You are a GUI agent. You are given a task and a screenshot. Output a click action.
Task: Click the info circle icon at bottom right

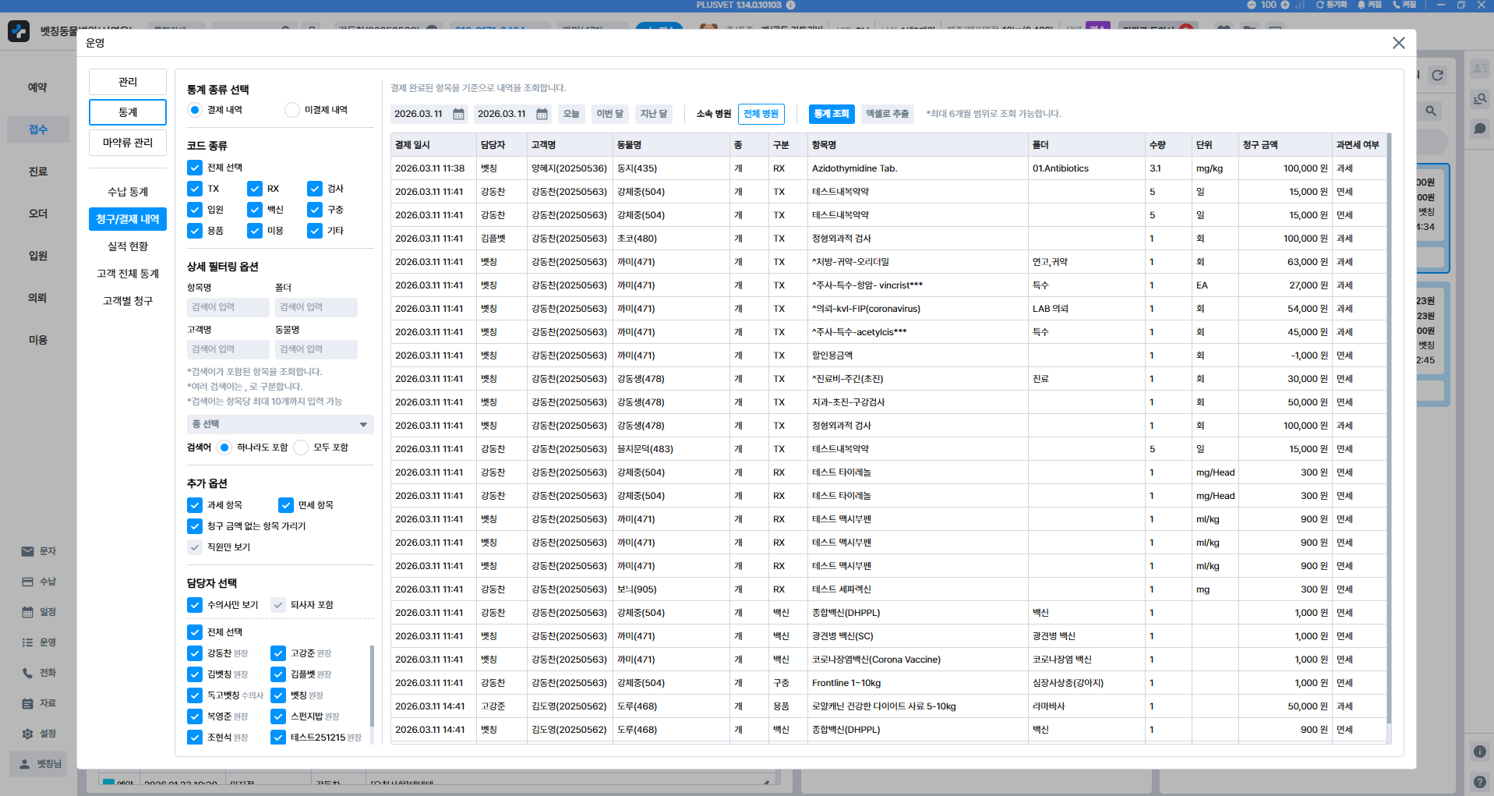1479,752
